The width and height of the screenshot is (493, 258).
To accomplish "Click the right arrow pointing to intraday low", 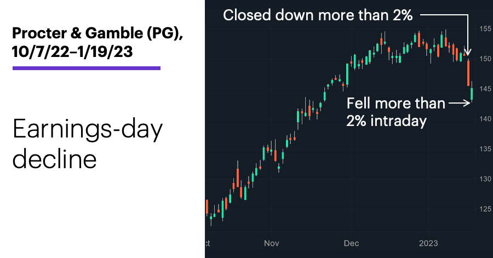I will coord(460,103).
